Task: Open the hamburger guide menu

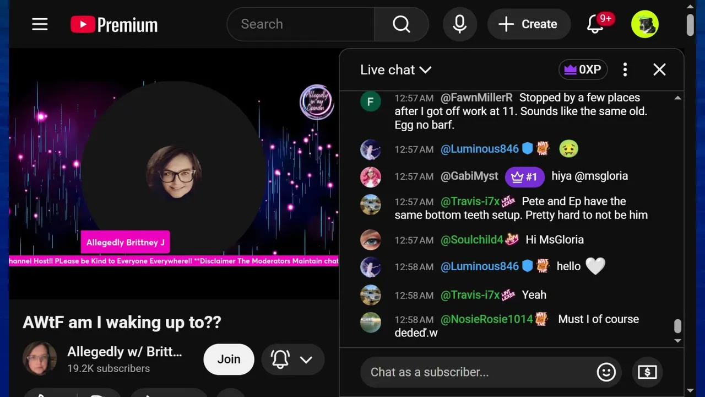Action: [x=40, y=24]
